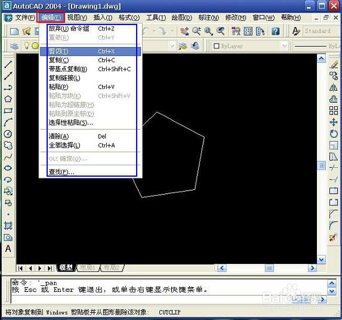The height and width of the screenshot is (320, 342).
Task: Click the horizontal scrollbar thumb
Action: pyautogui.click(x=269, y=268)
